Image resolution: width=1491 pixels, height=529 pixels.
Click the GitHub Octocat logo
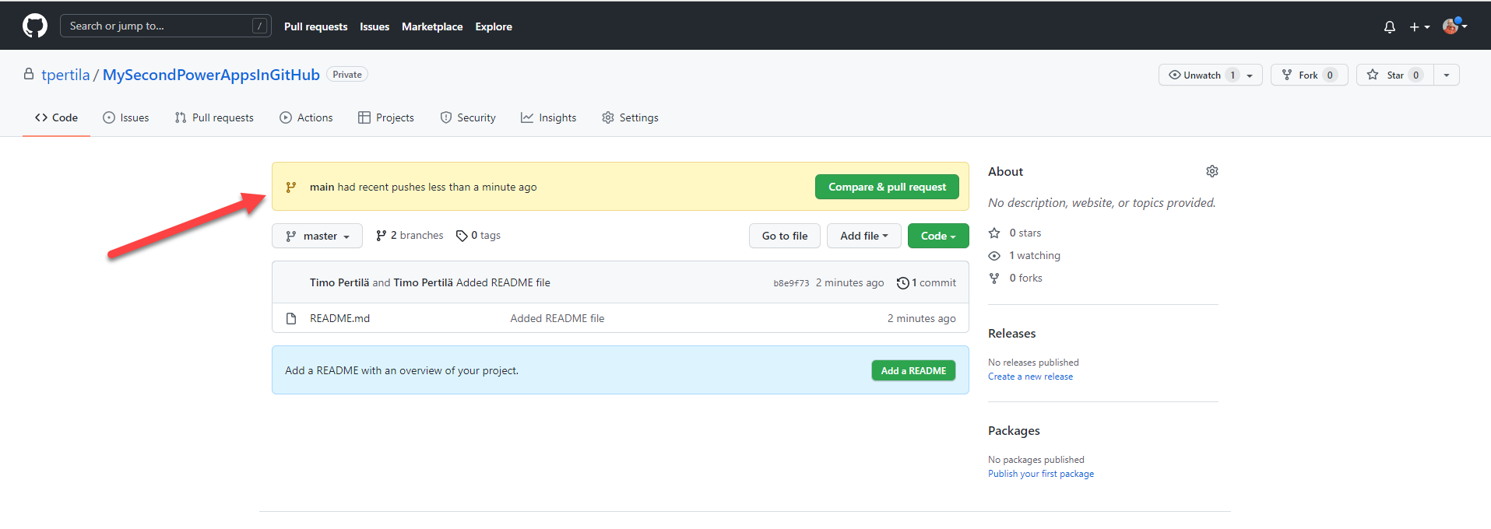click(35, 26)
